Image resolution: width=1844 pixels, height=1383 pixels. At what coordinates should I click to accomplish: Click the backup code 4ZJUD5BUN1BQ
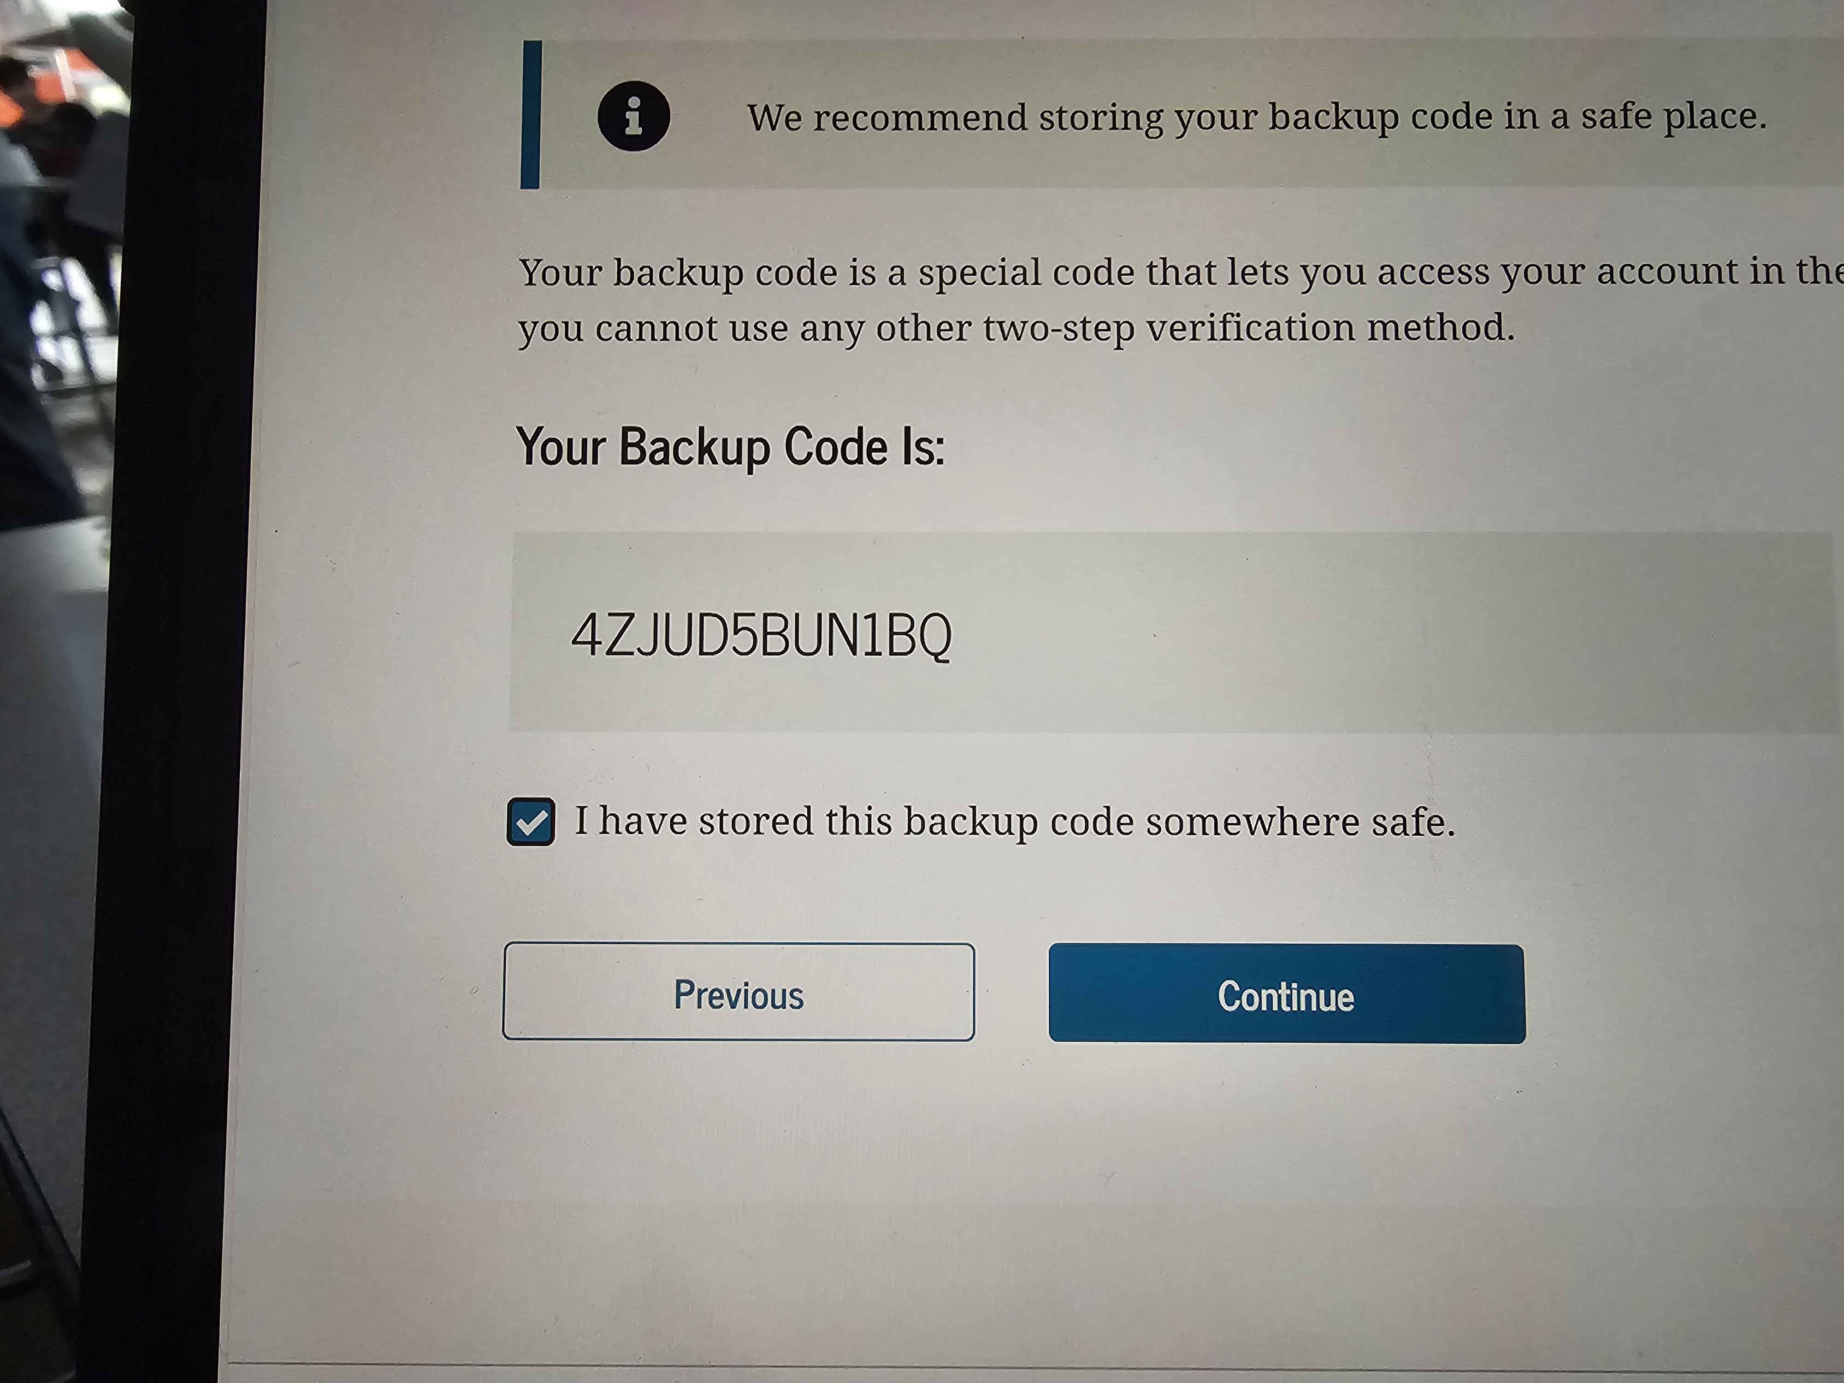tap(761, 636)
